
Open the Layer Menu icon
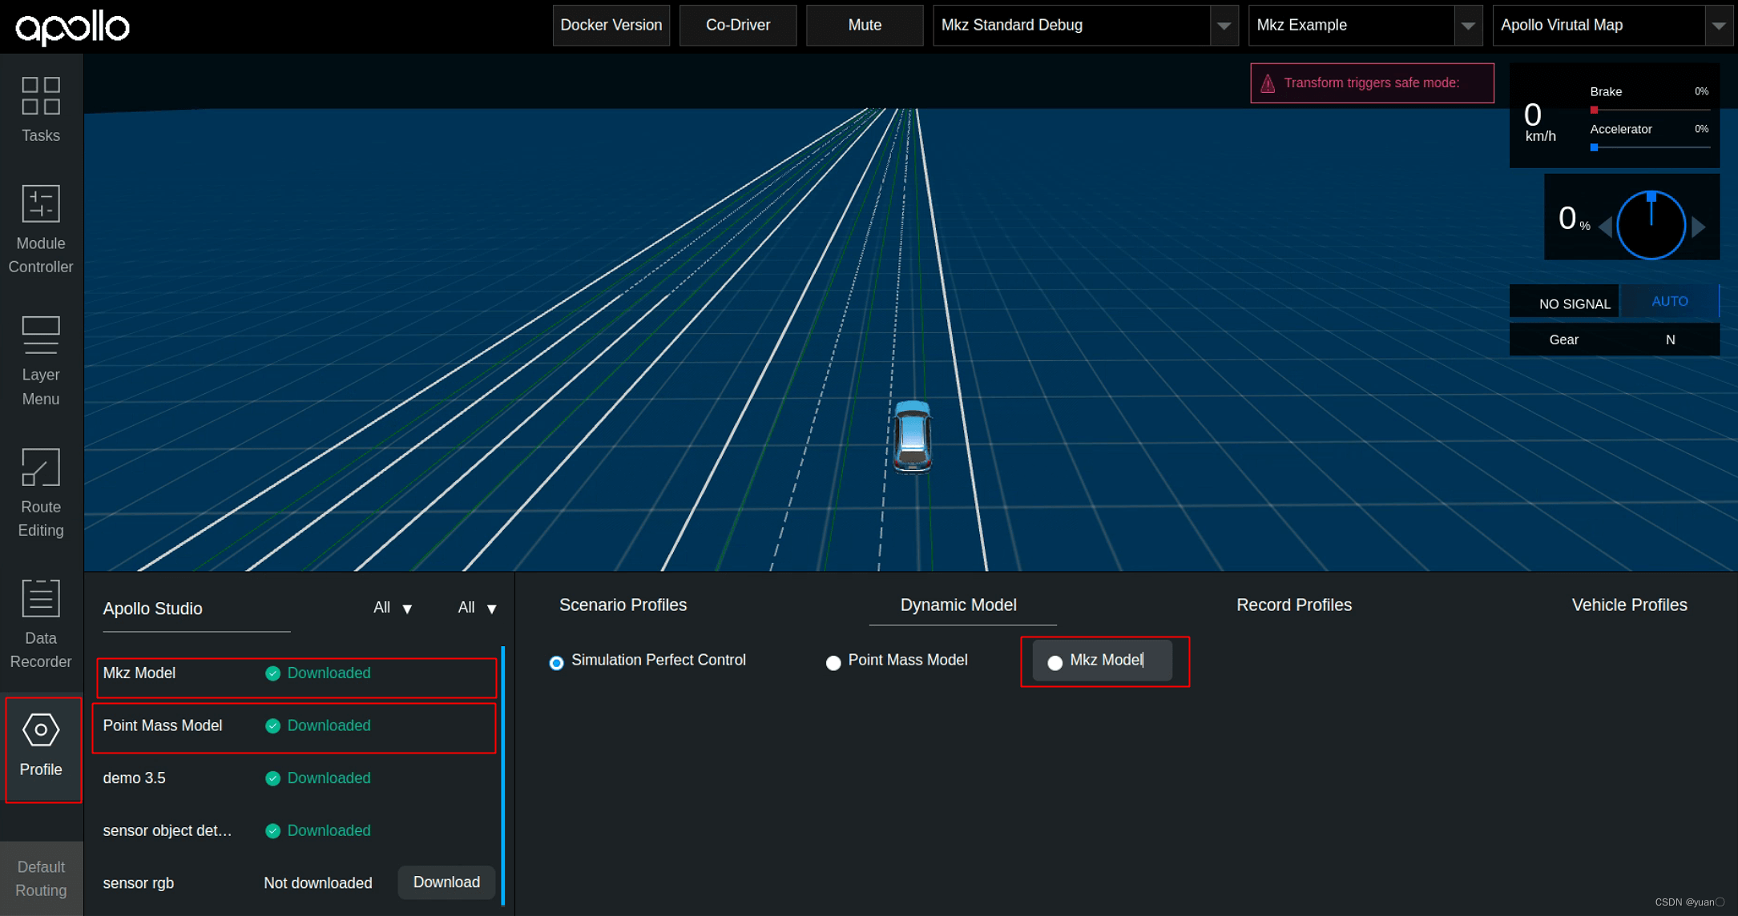(x=41, y=335)
